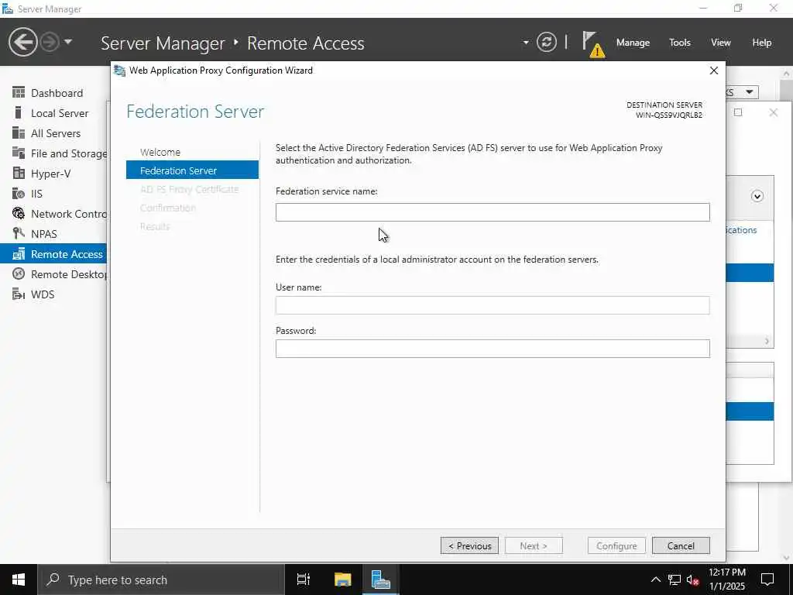Viewport: 793px width, 595px height.
Task: Click Server Manager taskbar icon
Action: click(x=380, y=580)
